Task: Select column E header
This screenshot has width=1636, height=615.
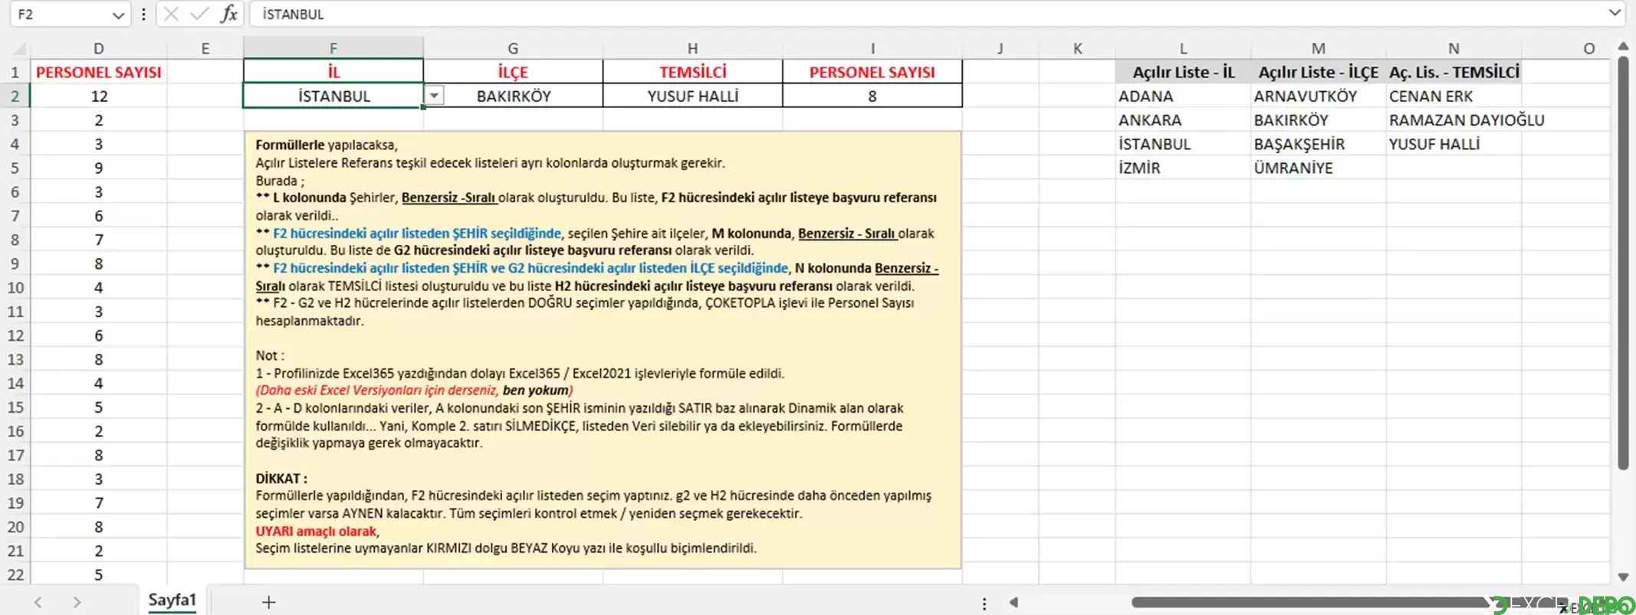Action: pyautogui.click(x=205, y=48)
